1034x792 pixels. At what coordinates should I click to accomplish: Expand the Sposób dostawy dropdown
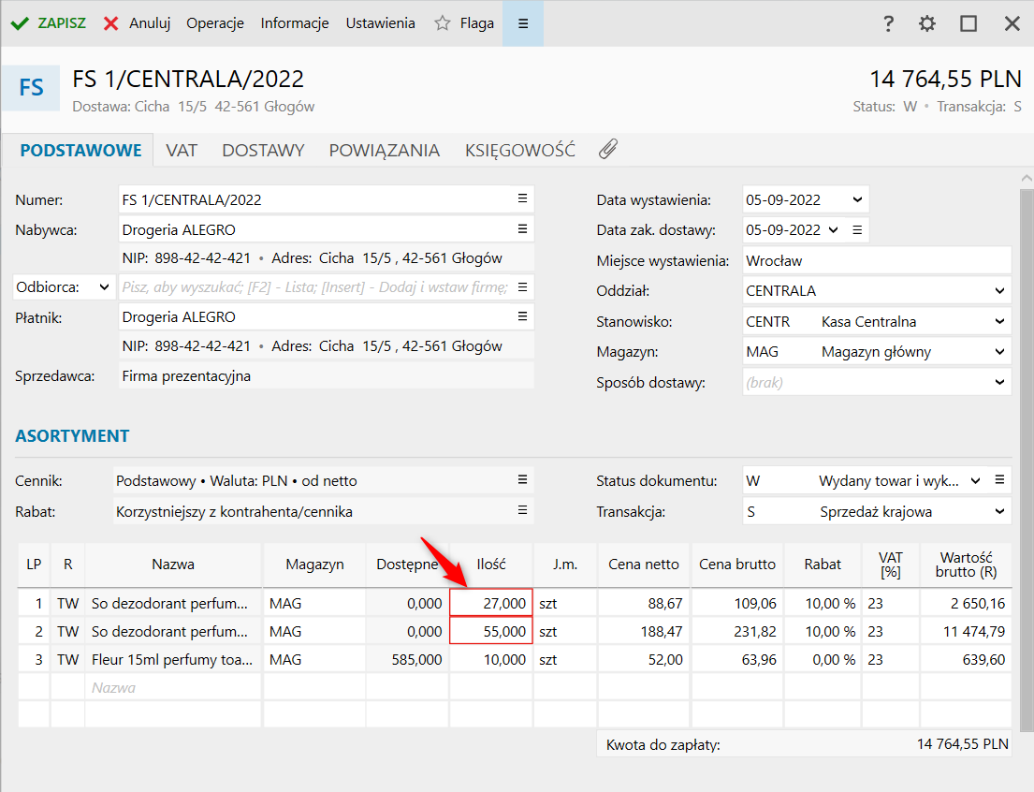click(999, 382)
